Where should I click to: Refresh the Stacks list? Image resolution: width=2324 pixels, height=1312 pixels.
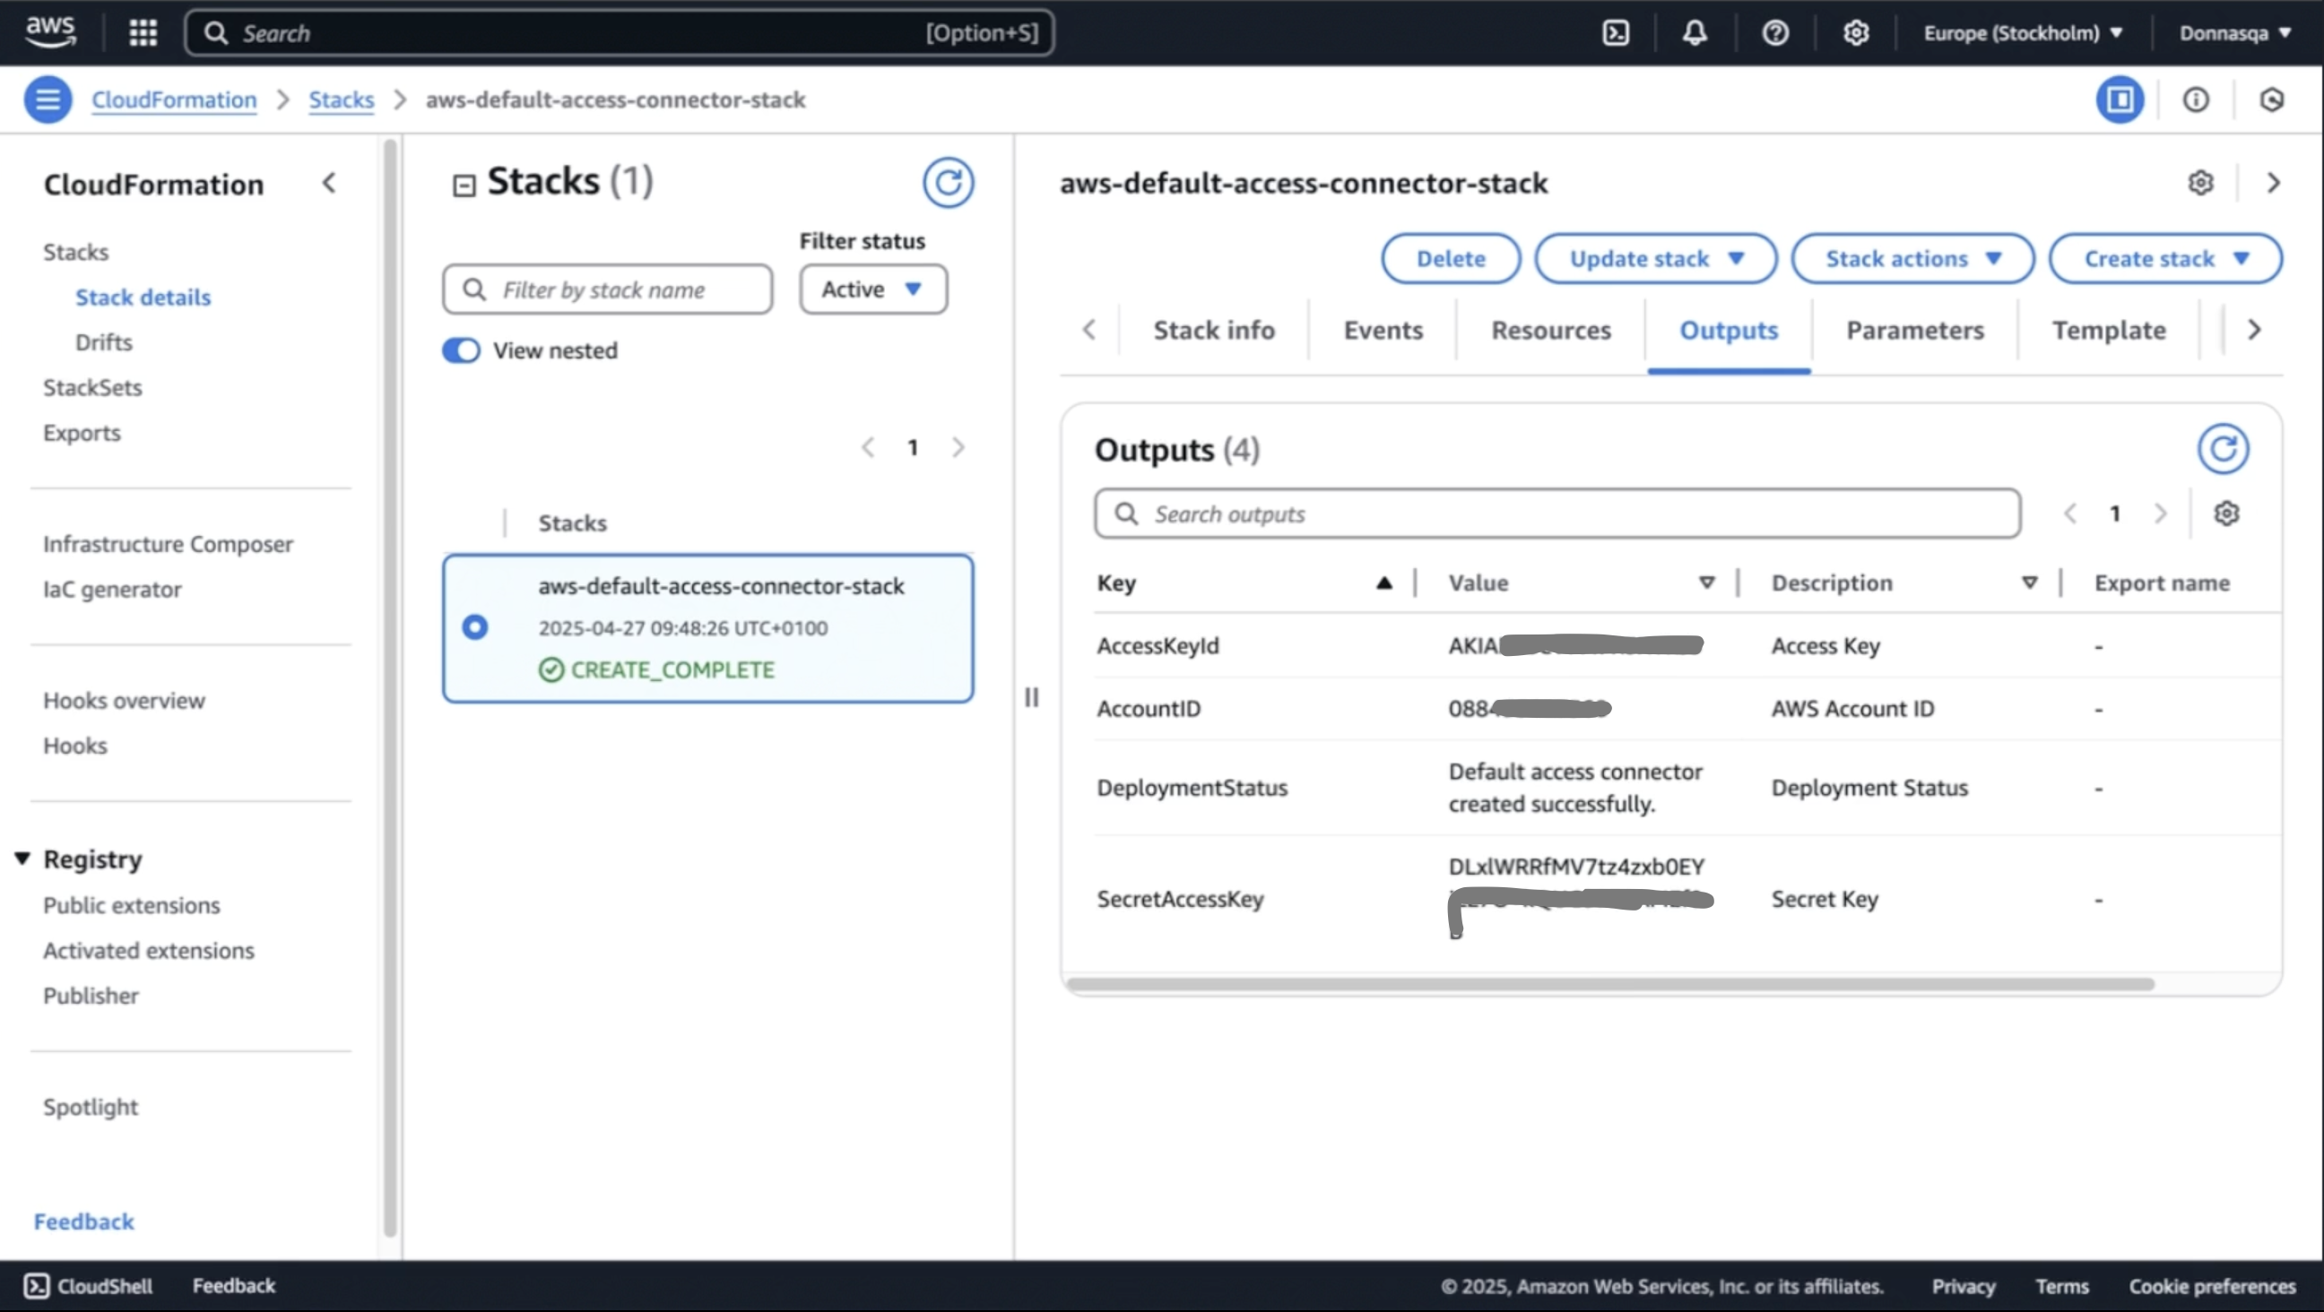tap(948, 183)
